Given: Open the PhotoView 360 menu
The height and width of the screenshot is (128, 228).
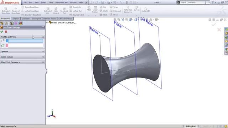Looking at the screenshot, I should pos(61,2).
